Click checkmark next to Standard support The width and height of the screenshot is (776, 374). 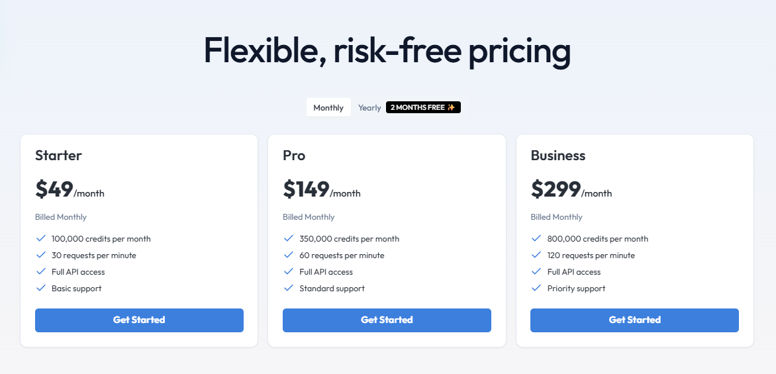click(289, 288)
